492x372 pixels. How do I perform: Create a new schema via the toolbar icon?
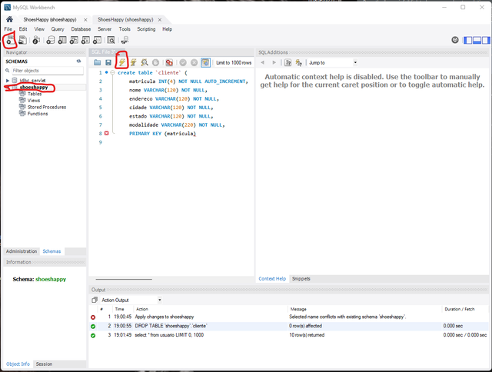(x=50, y=40)
